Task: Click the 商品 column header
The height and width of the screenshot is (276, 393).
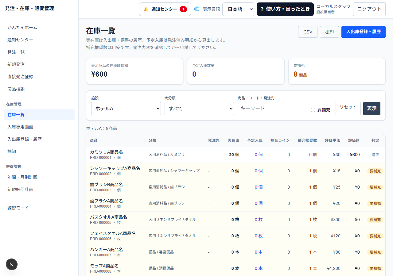Action: 94,140
